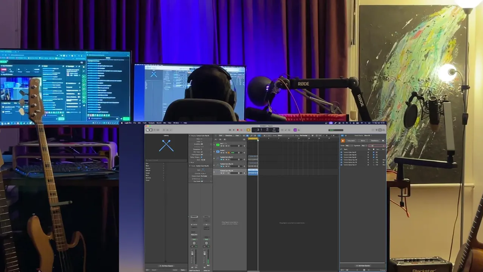Toggle the Follow Tempo checkbox

pos(202,157)
